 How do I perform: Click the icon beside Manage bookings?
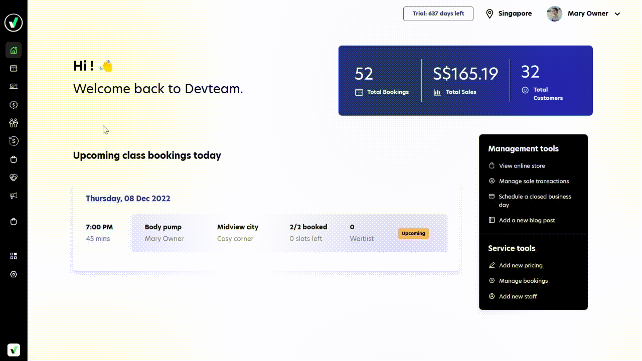[492, 281]
